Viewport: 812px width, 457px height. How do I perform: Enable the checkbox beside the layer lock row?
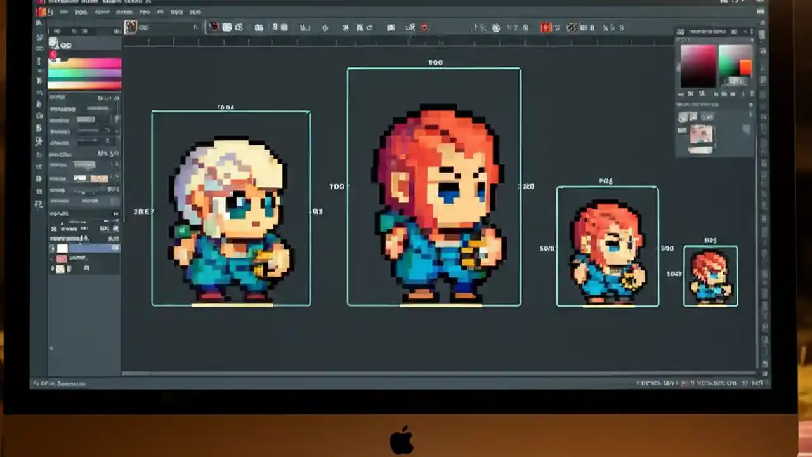click(x=53, y=269)
